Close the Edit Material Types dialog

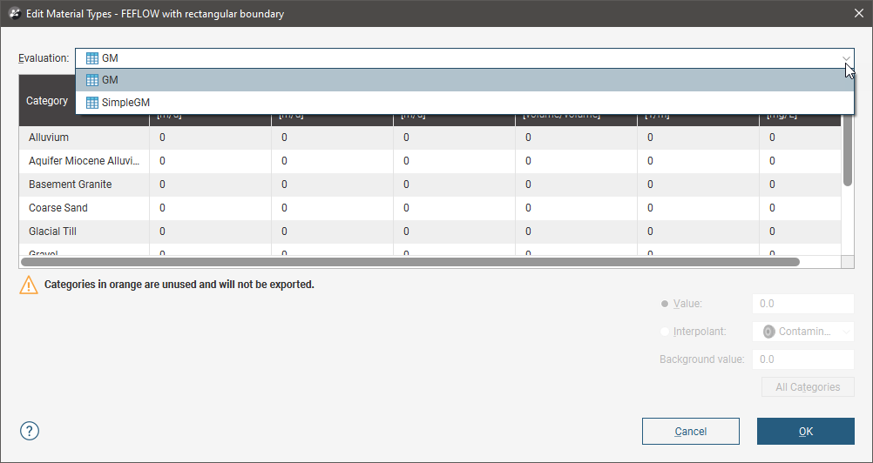856,14
